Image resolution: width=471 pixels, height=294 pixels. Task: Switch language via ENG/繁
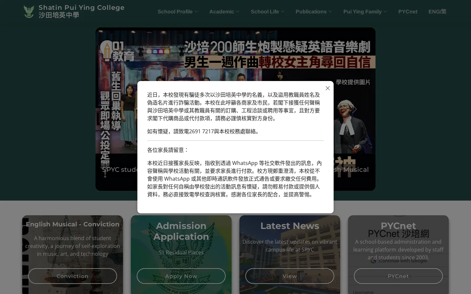click(437, 11)
